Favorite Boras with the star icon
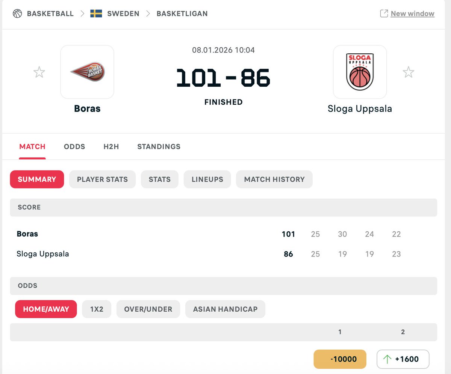451x374 pixels. [39, 72]
